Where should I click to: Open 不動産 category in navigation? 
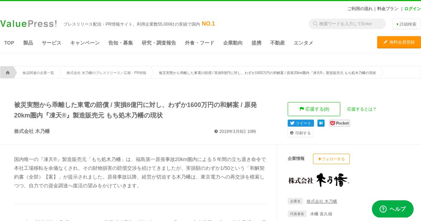278,43
